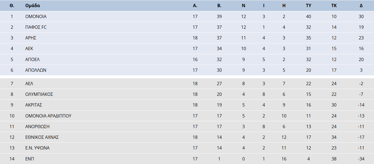Screen dimensions: 374x164
Task: Click the Δ goal difference column header
Action: pos(361,5)
